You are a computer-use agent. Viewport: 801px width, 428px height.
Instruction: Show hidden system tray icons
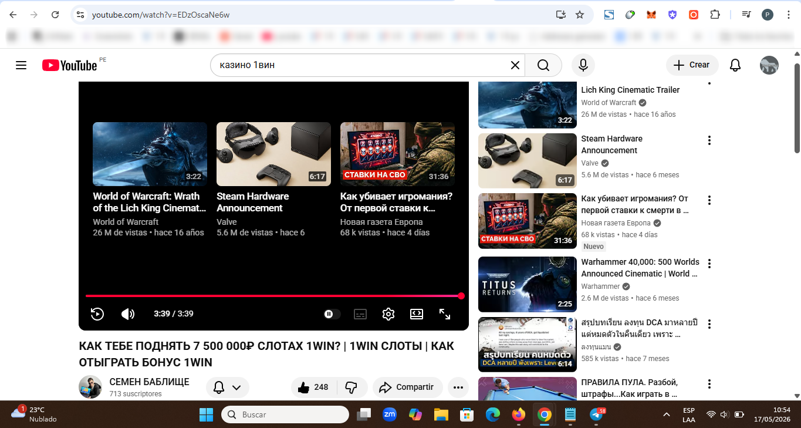[x=667, y=415]
